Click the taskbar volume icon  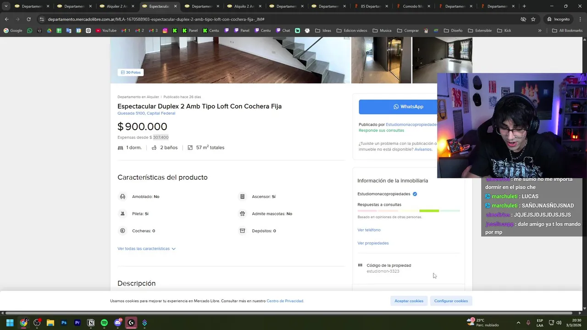point(559,323)
